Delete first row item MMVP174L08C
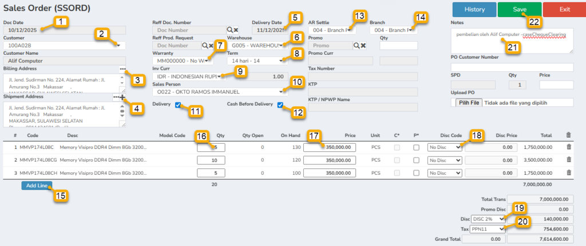 click(568, 147)
